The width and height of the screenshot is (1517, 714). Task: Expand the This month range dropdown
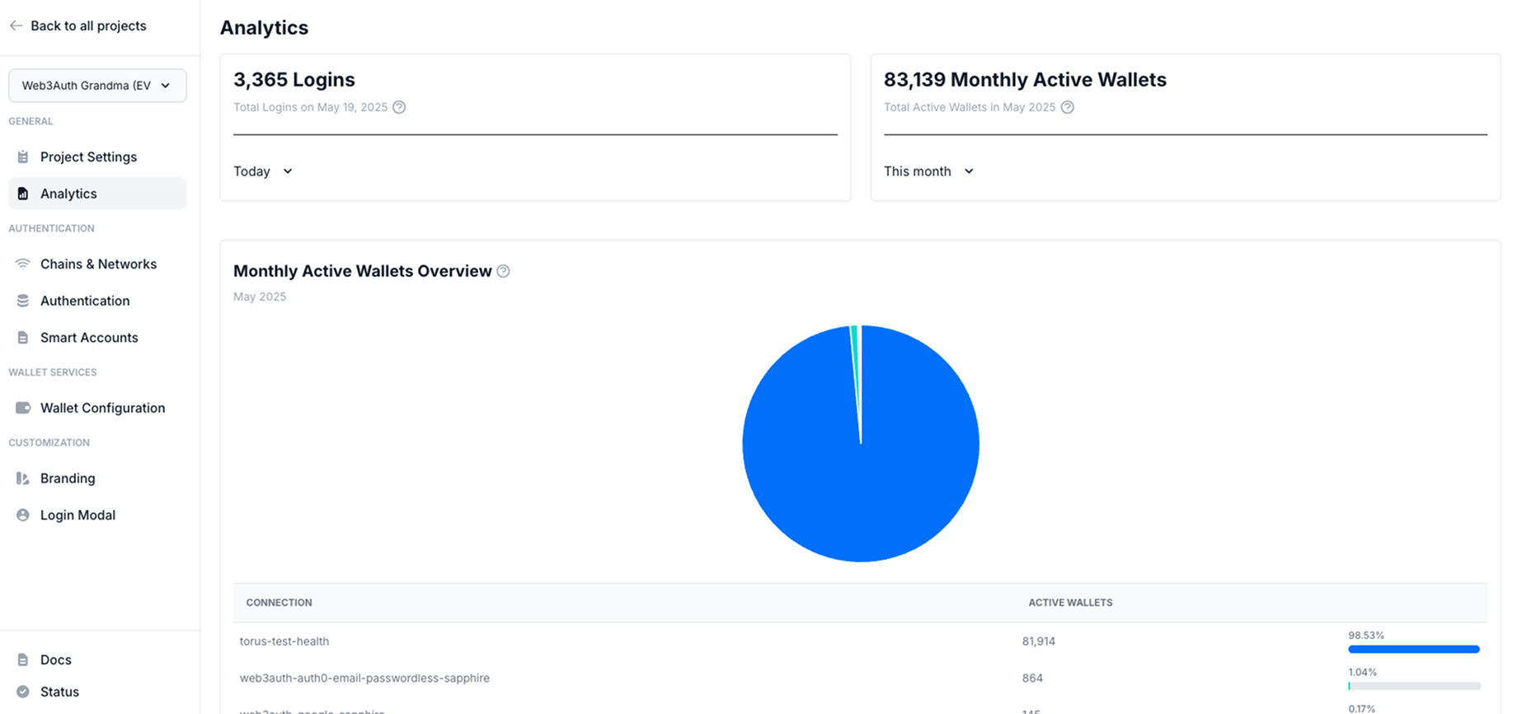tap(928, 171)
